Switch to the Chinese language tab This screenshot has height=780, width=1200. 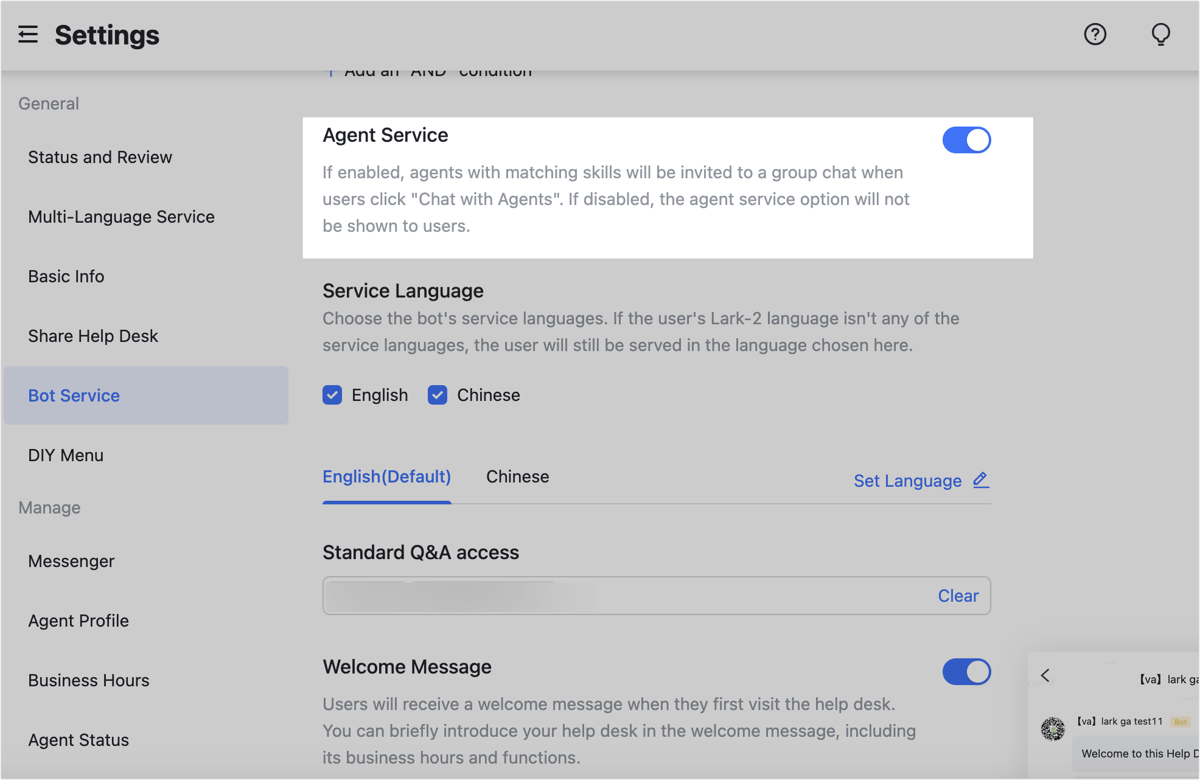click(x=517, y=476)
